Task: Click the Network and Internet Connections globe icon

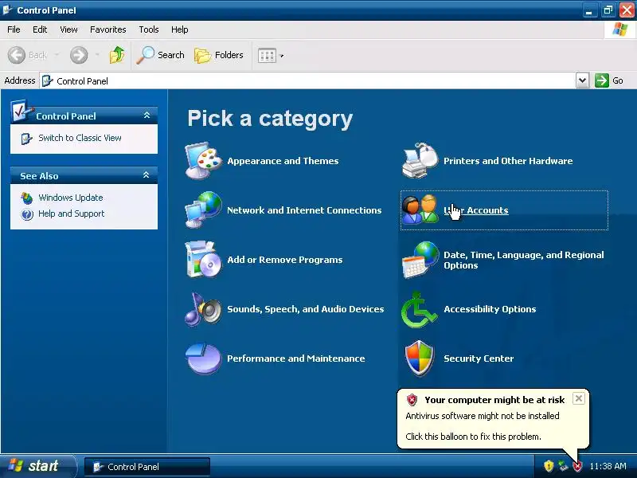Action: click(203, 210)
